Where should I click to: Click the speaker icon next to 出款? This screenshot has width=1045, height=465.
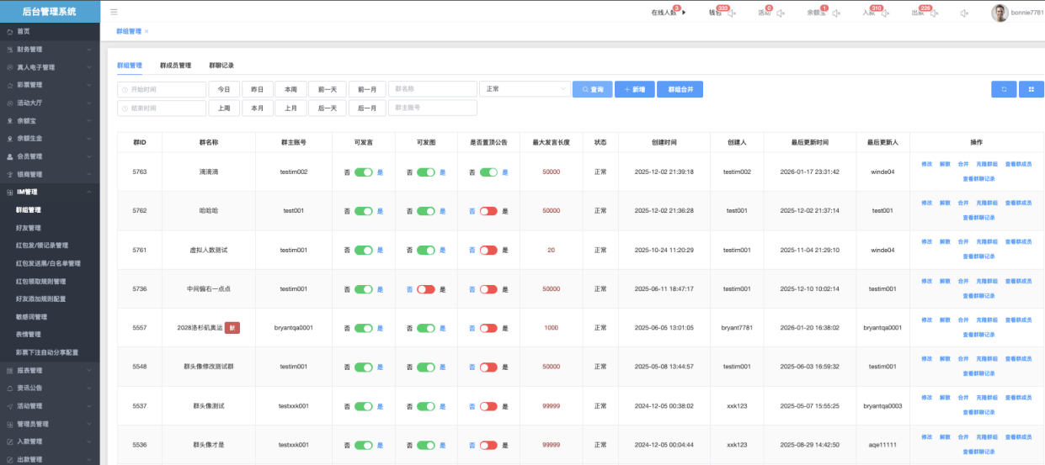935,13
